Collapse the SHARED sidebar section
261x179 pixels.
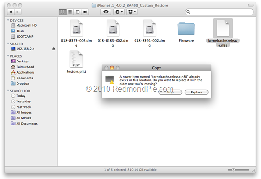click(8, 44)
